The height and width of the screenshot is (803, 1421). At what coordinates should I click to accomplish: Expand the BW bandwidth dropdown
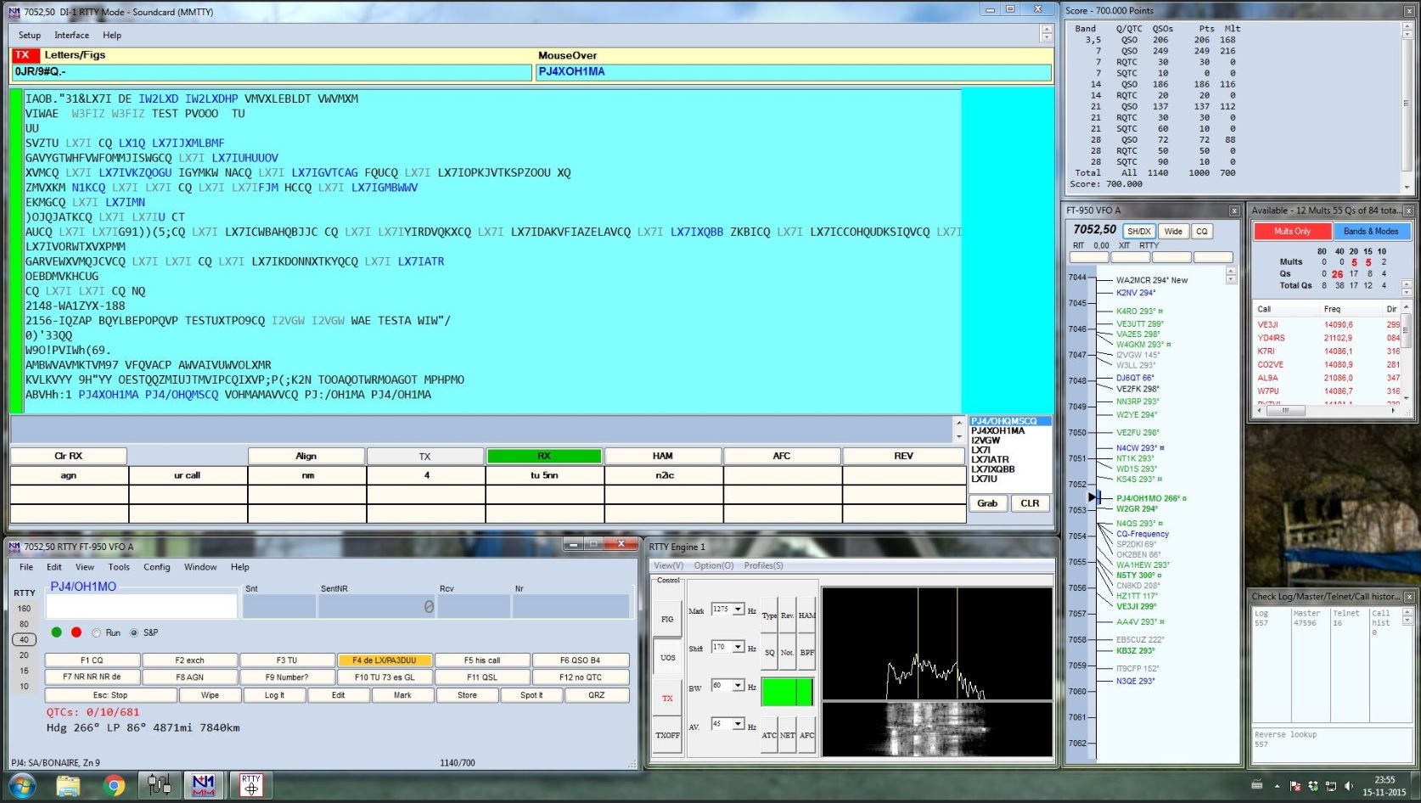click(x=739, y=686)
